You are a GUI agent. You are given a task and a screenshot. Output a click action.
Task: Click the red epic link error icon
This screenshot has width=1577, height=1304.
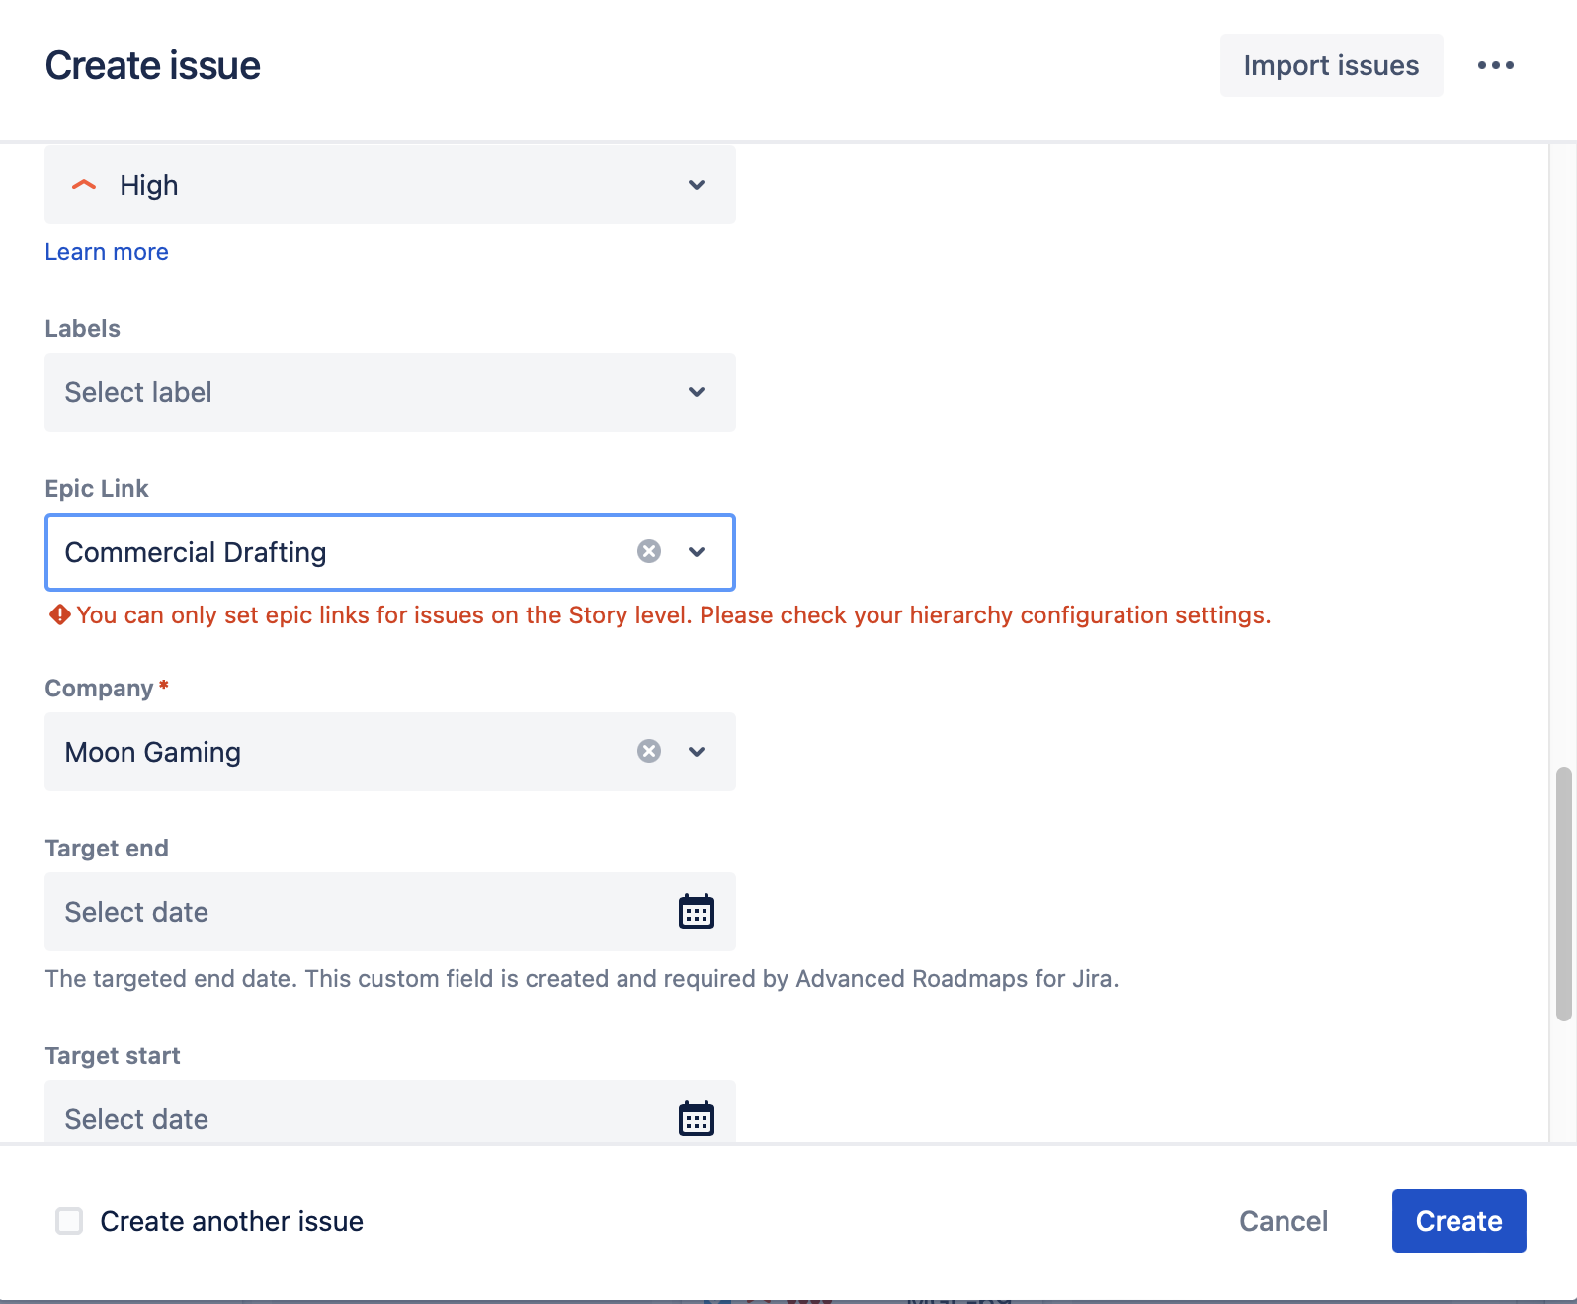click(59, 615)
